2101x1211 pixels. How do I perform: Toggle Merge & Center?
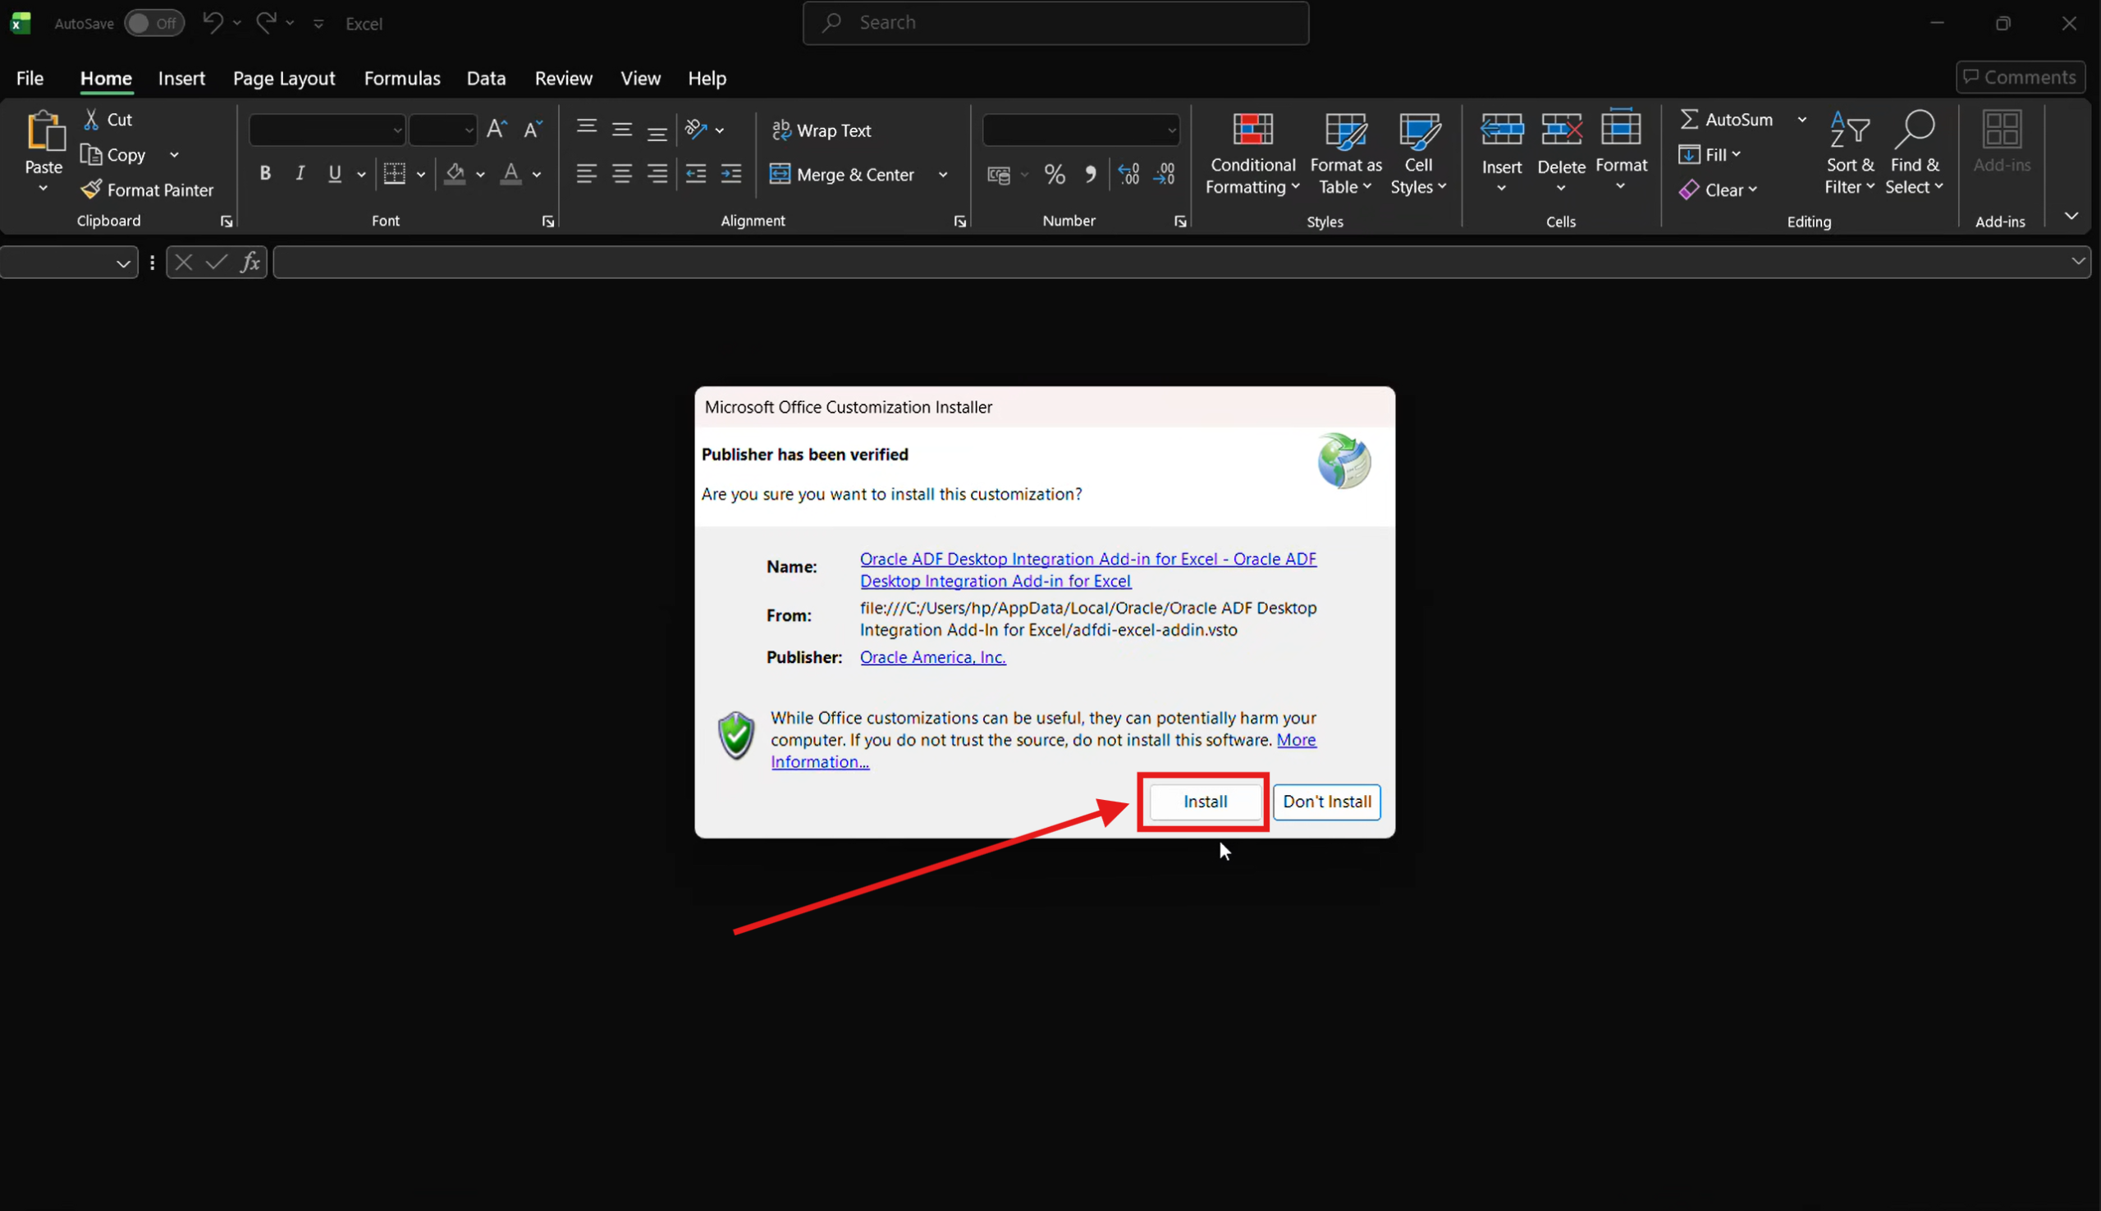[x=842, y=175]
